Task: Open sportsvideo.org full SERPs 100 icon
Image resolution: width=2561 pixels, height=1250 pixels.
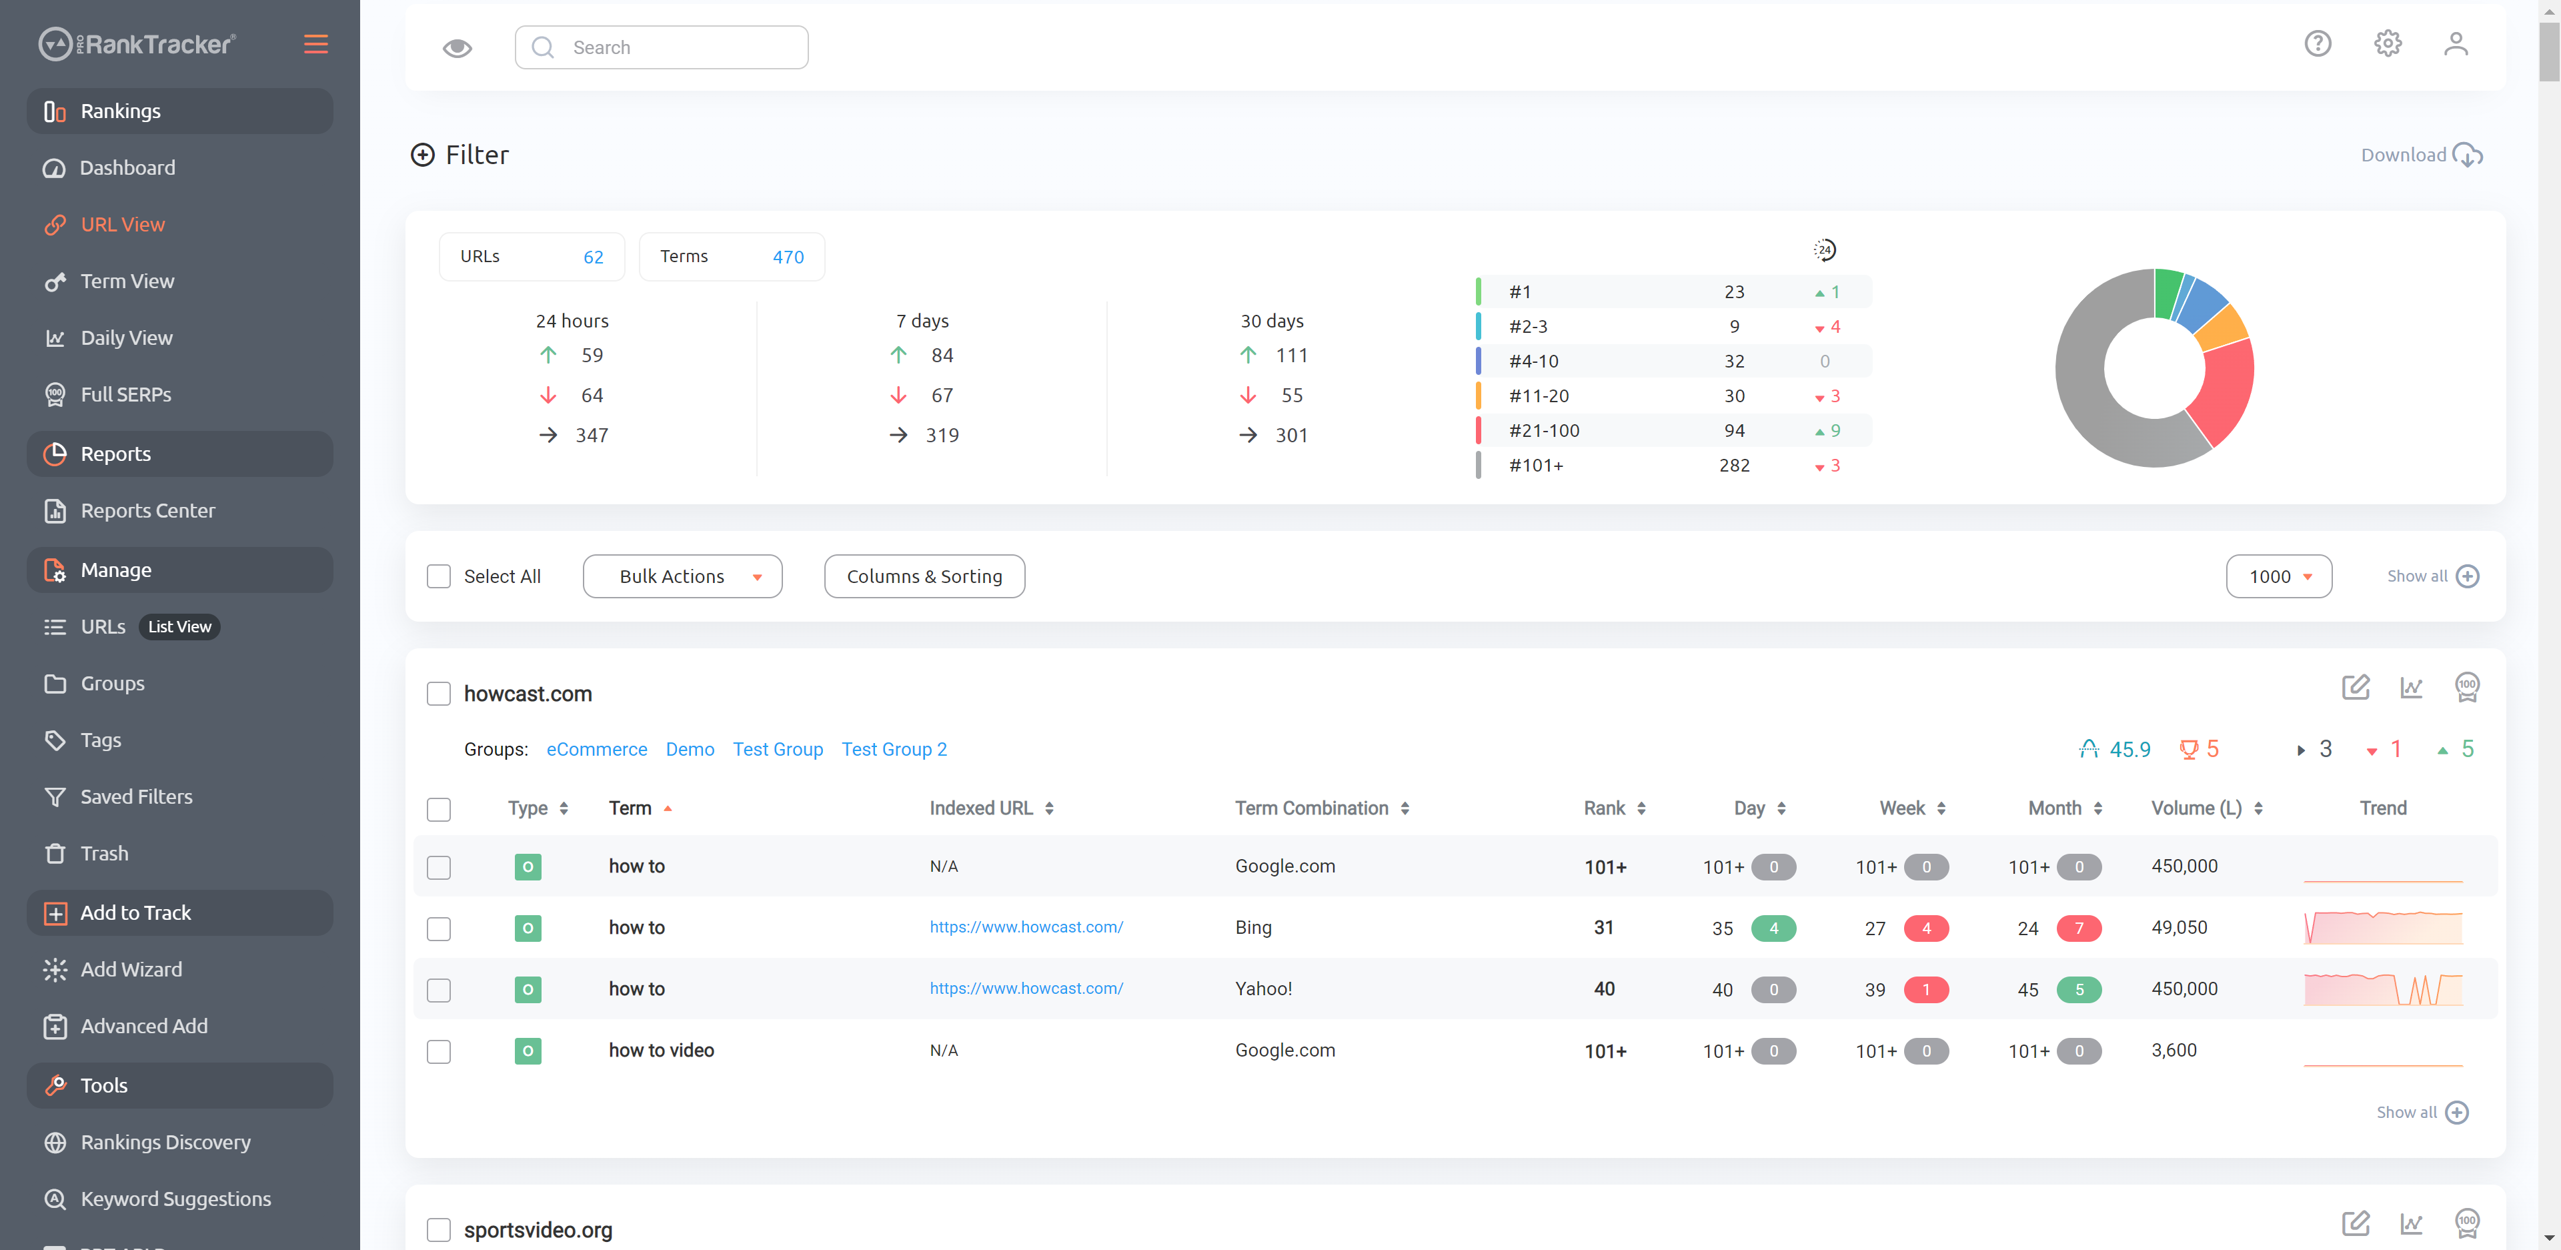Action: point(2466,1223)
